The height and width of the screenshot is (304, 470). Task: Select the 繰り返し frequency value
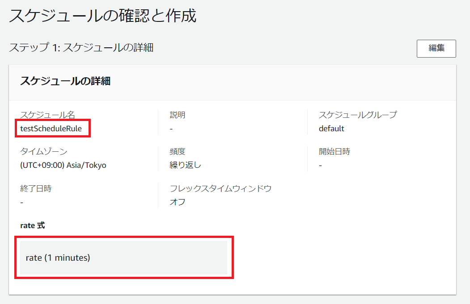point(185,165)
